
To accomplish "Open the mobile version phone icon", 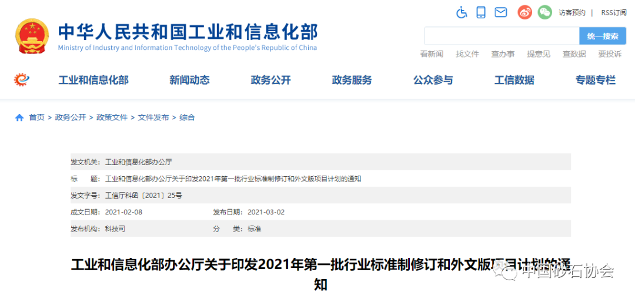I will pyautogui.click(x=481, y=12).
